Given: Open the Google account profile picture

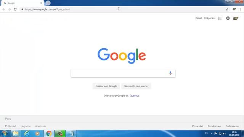Looking at the screenshot, I should pos(236,18).
